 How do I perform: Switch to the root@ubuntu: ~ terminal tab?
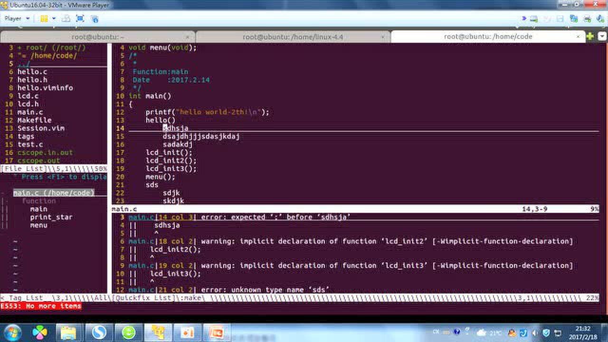(x=97, y=37)
